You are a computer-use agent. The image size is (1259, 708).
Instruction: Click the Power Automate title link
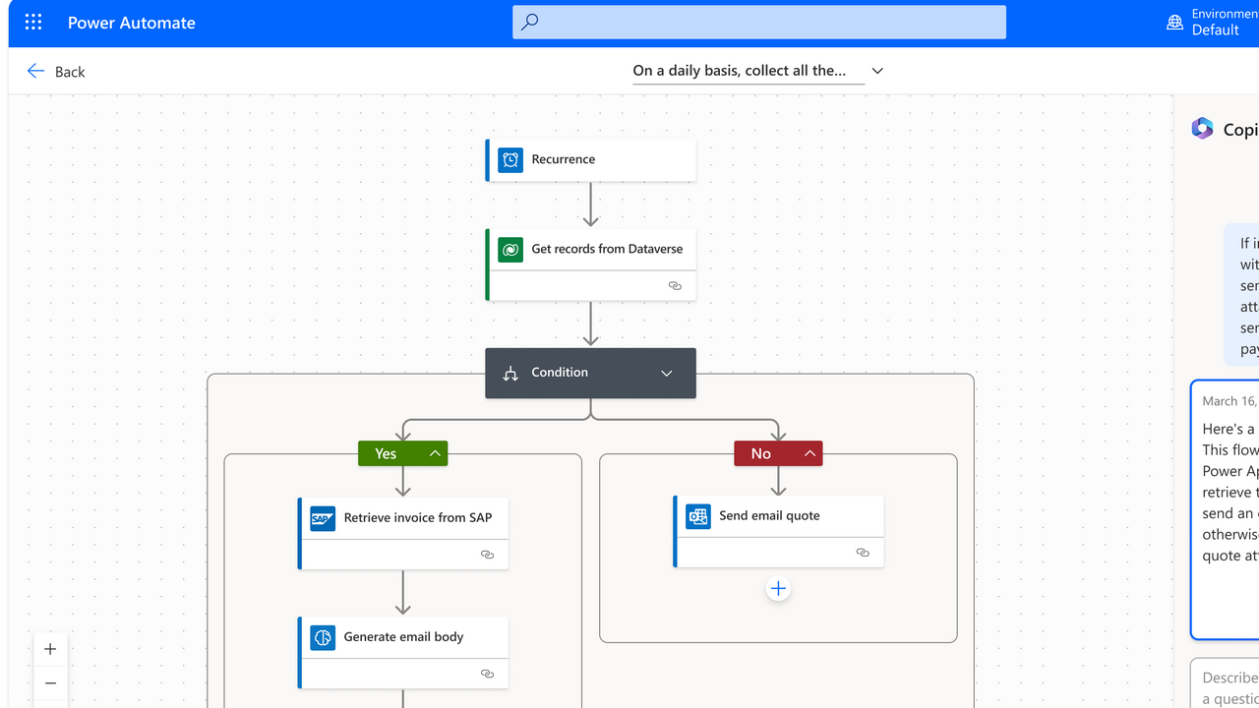[131, 23]
